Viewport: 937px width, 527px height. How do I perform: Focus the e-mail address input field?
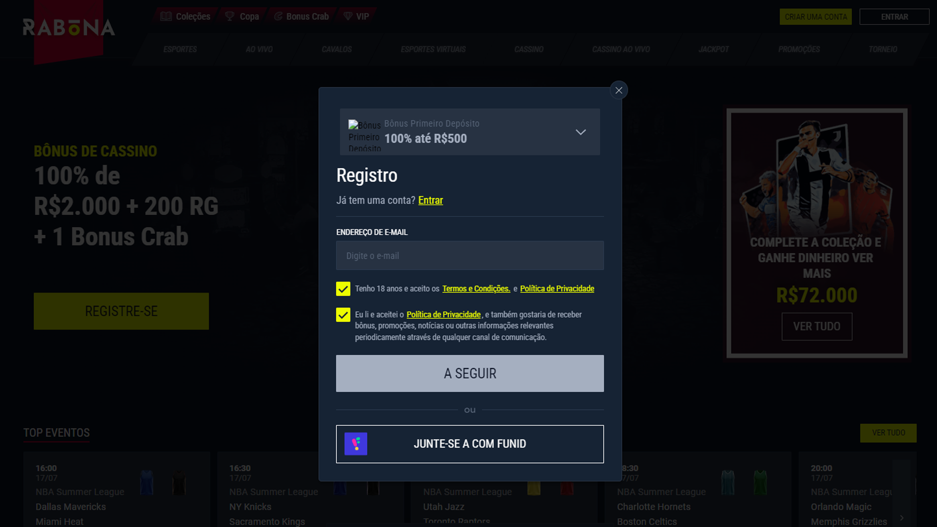(x=469, y=255)
